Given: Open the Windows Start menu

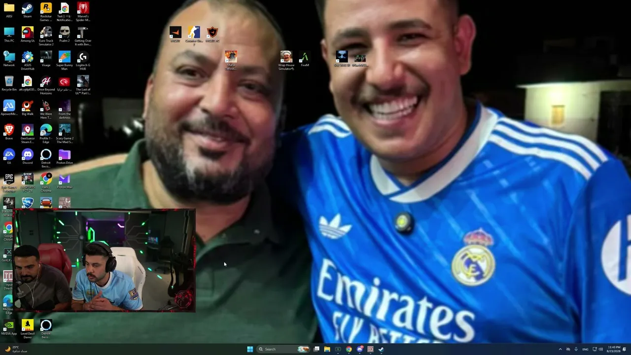Looking at the screenshot, I should pyautogui.click(x=250, y=349).
